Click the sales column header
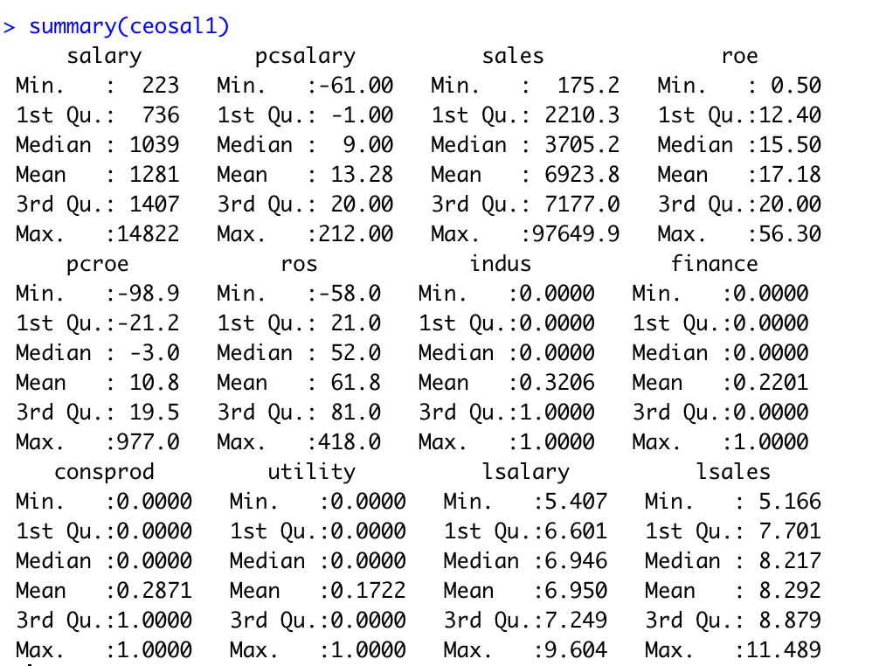The height and width of the screenshot is (666, 893). tap(512, 55)
